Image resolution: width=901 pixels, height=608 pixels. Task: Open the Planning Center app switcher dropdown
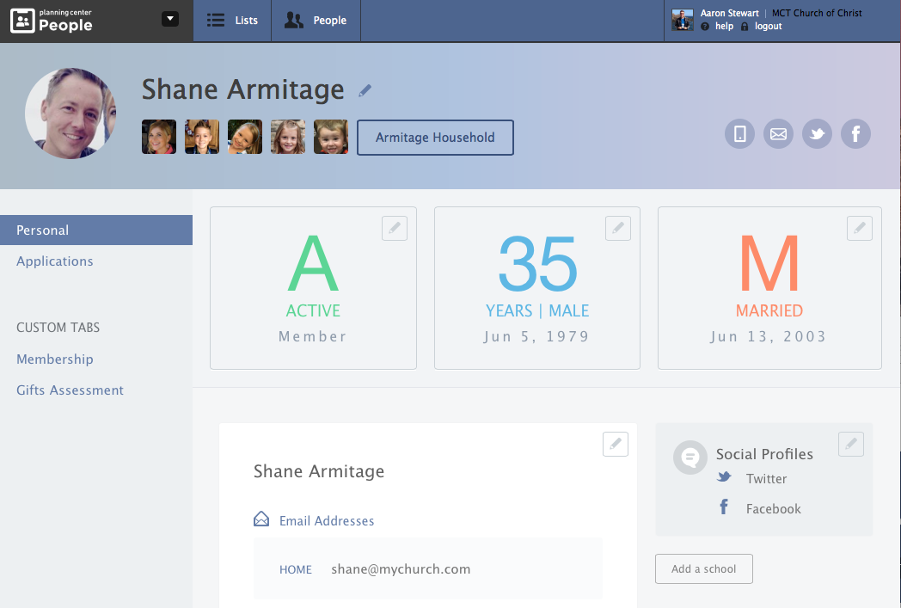click(170, 19)
